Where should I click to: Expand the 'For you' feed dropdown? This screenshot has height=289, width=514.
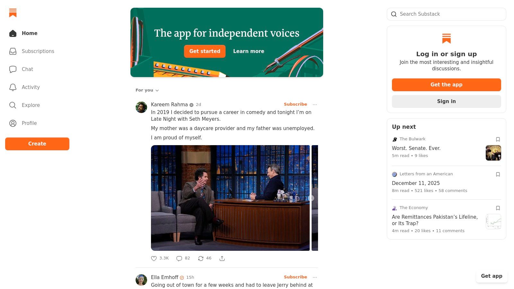pyautogui.click(x=147, y=90)
